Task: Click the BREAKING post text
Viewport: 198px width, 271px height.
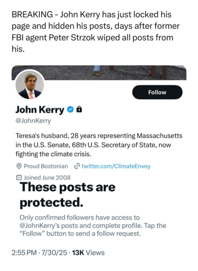Action: pos(95,31)
